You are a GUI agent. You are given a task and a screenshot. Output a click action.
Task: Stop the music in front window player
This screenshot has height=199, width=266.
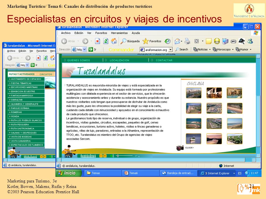105,156
